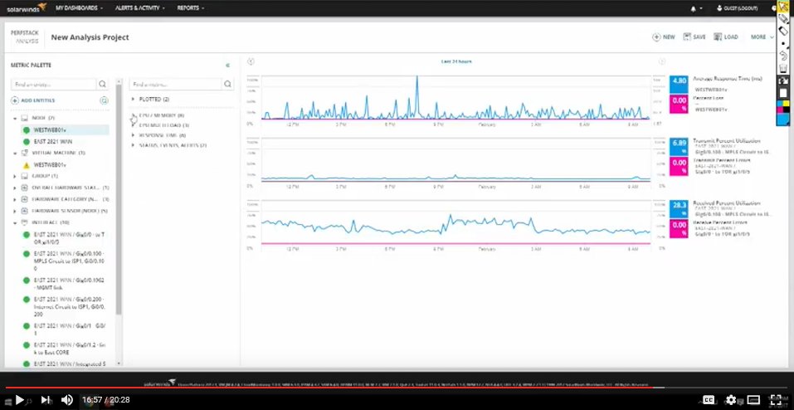This screenshot has width=794, height=410.
Task: Select WESTWEB01v virtual machine with warning icon
Action: pos(45,164)
